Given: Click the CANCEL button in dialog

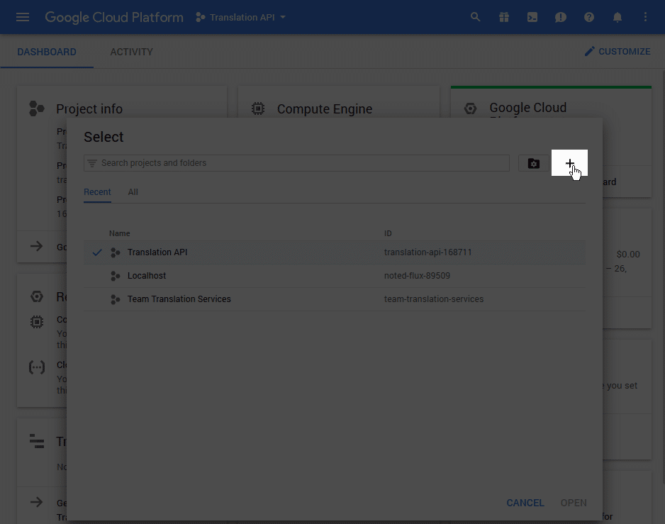Looking at the screenshot, I should tap(525, 503).
